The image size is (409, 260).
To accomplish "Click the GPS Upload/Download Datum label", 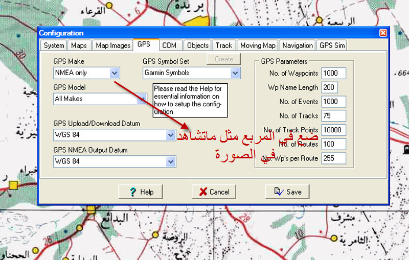I will pyautogui.click(x=97, y=124).
